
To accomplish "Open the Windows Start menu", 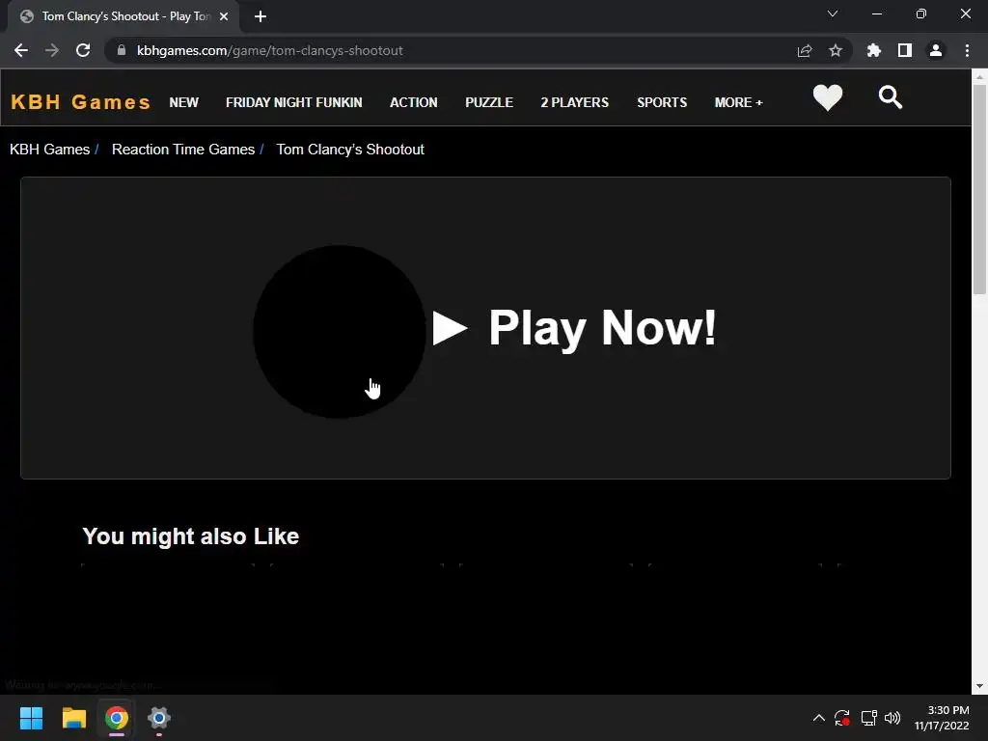I will [31, 718].
